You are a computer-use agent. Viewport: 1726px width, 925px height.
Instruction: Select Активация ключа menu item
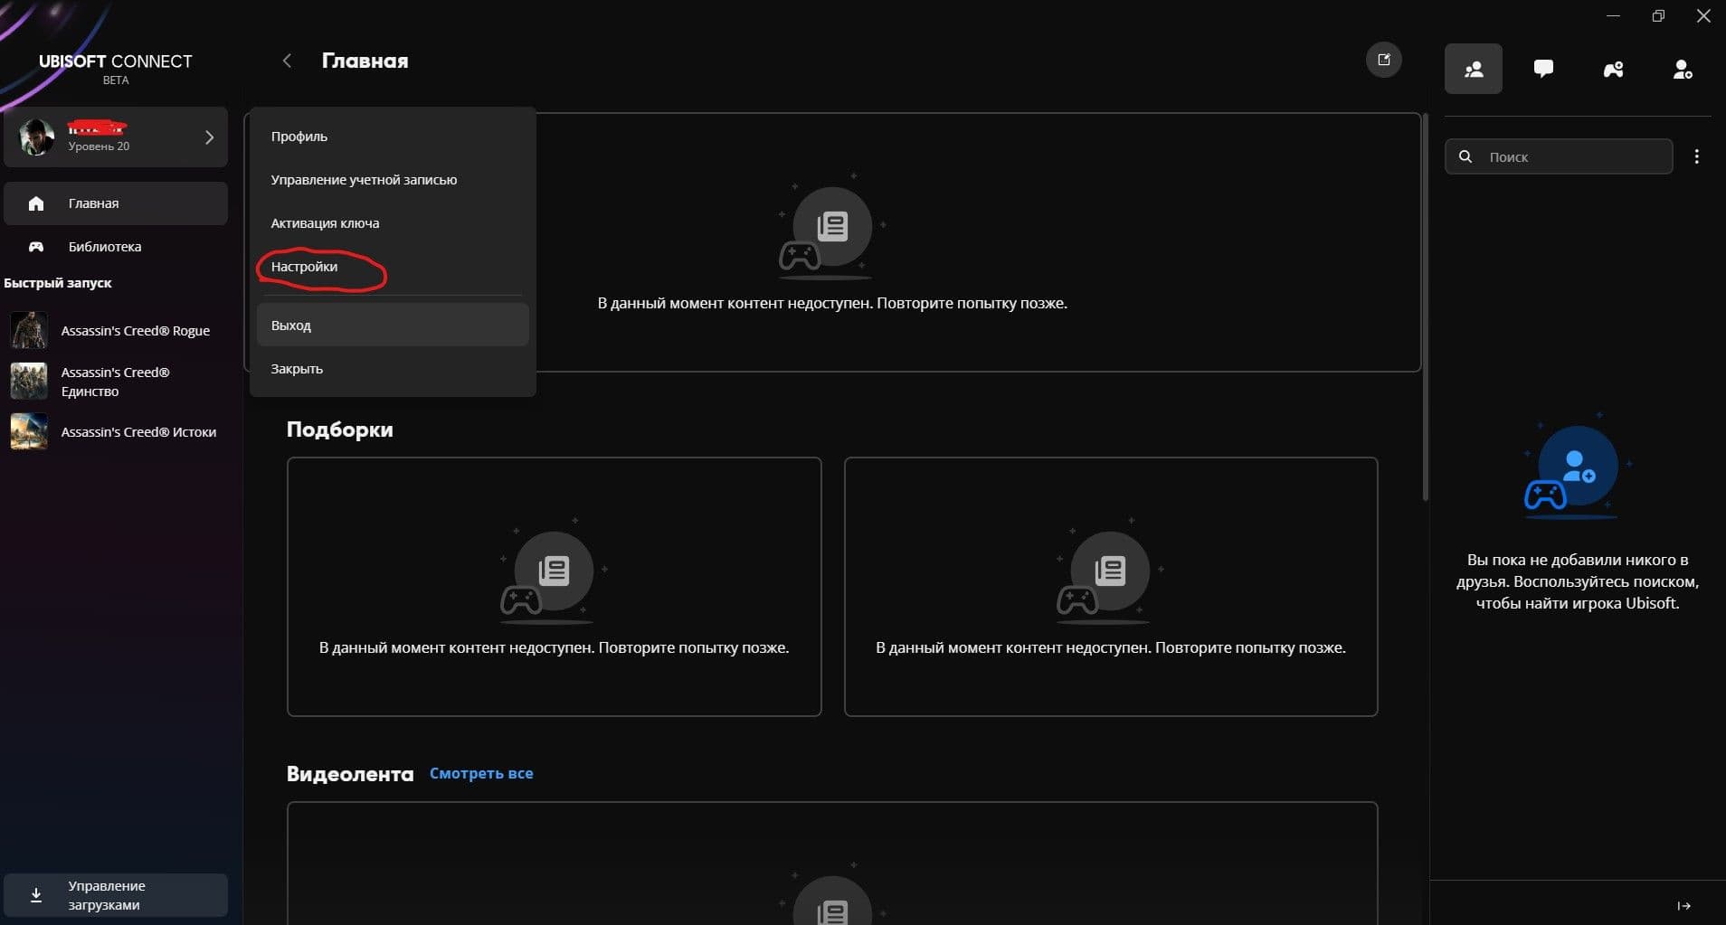click(325, 223)
